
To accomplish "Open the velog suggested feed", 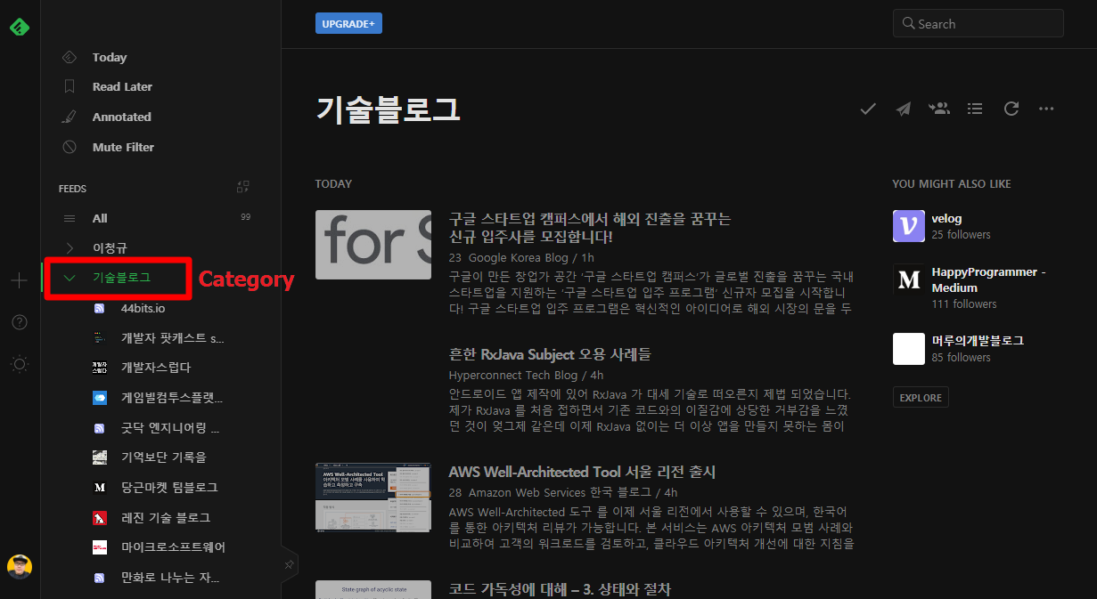I will pyautogui.click(x=946, y=218).
